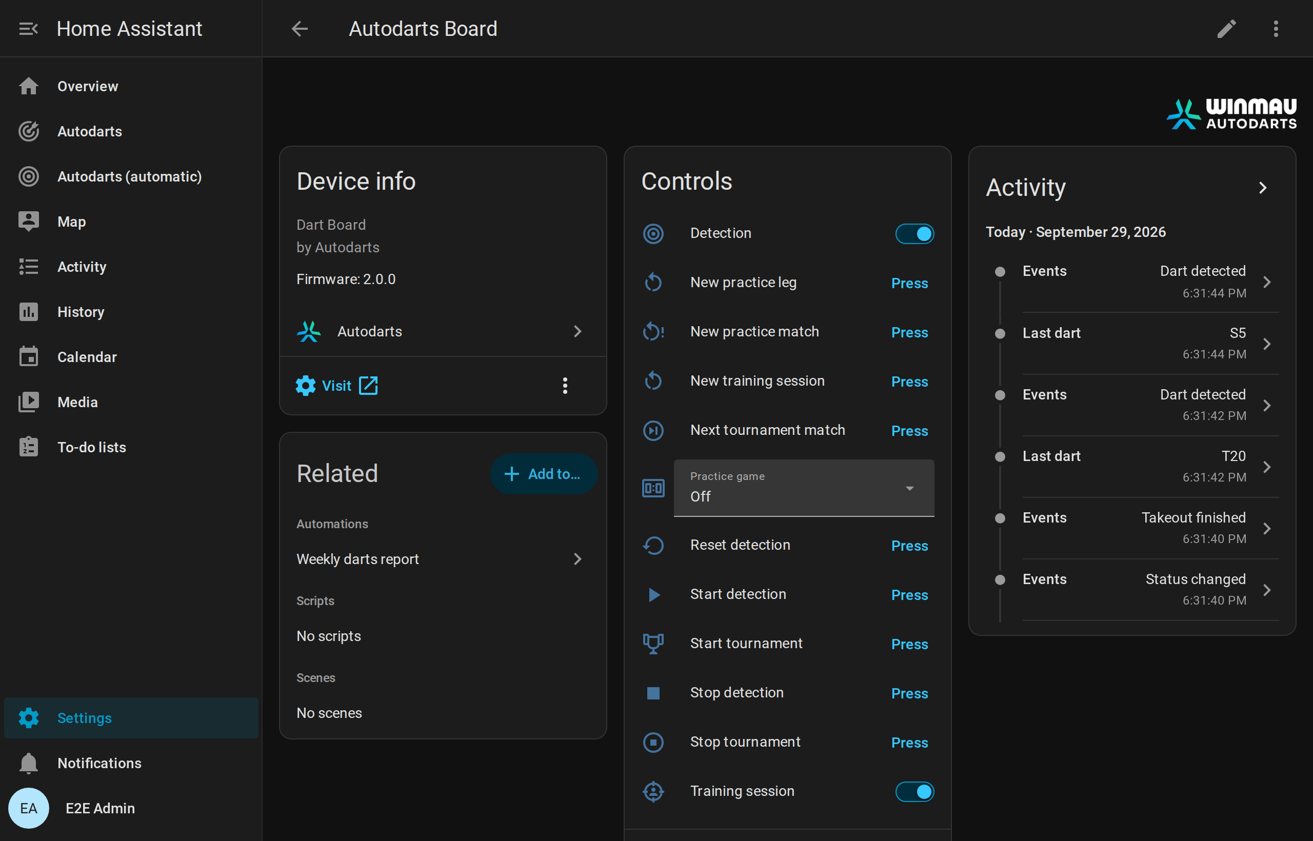
Task: Click the Training session crosshair icon
Action: tap(653, 791)
